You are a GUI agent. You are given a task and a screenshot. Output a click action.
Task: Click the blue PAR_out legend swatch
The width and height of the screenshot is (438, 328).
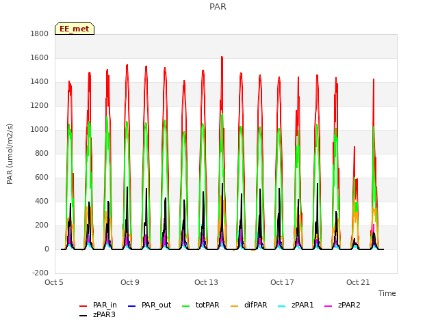131,306
